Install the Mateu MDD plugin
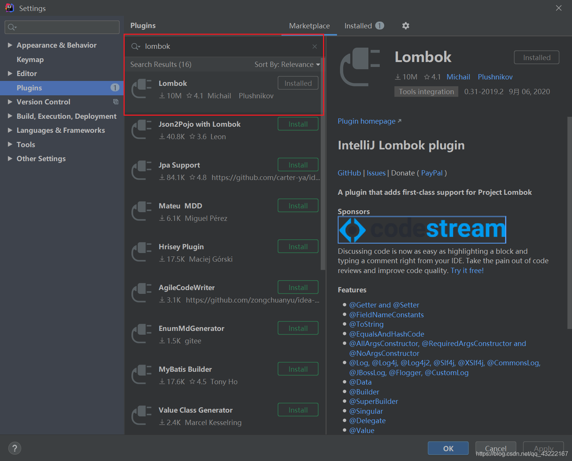This screenshot has width=572, height=461. pos(298,206)
